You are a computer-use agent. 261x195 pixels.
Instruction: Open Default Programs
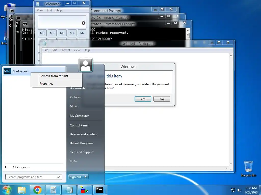[x=81, y=143]
